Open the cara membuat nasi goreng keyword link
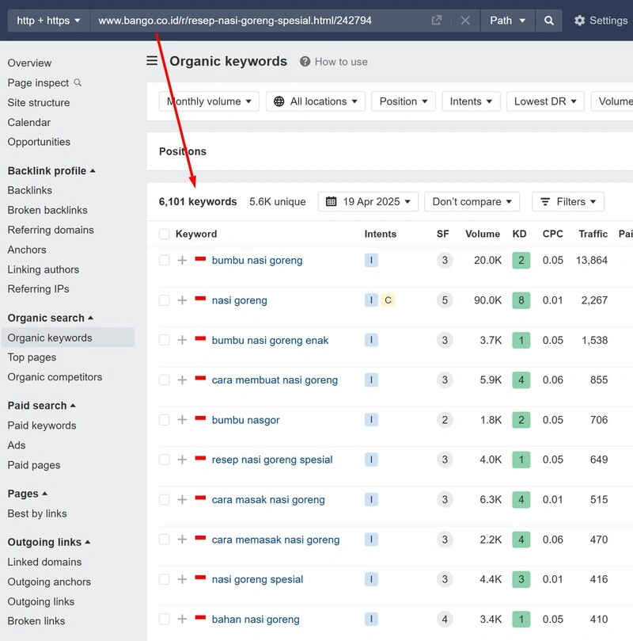This screenshot has height=641, width=633. (275, 380)
